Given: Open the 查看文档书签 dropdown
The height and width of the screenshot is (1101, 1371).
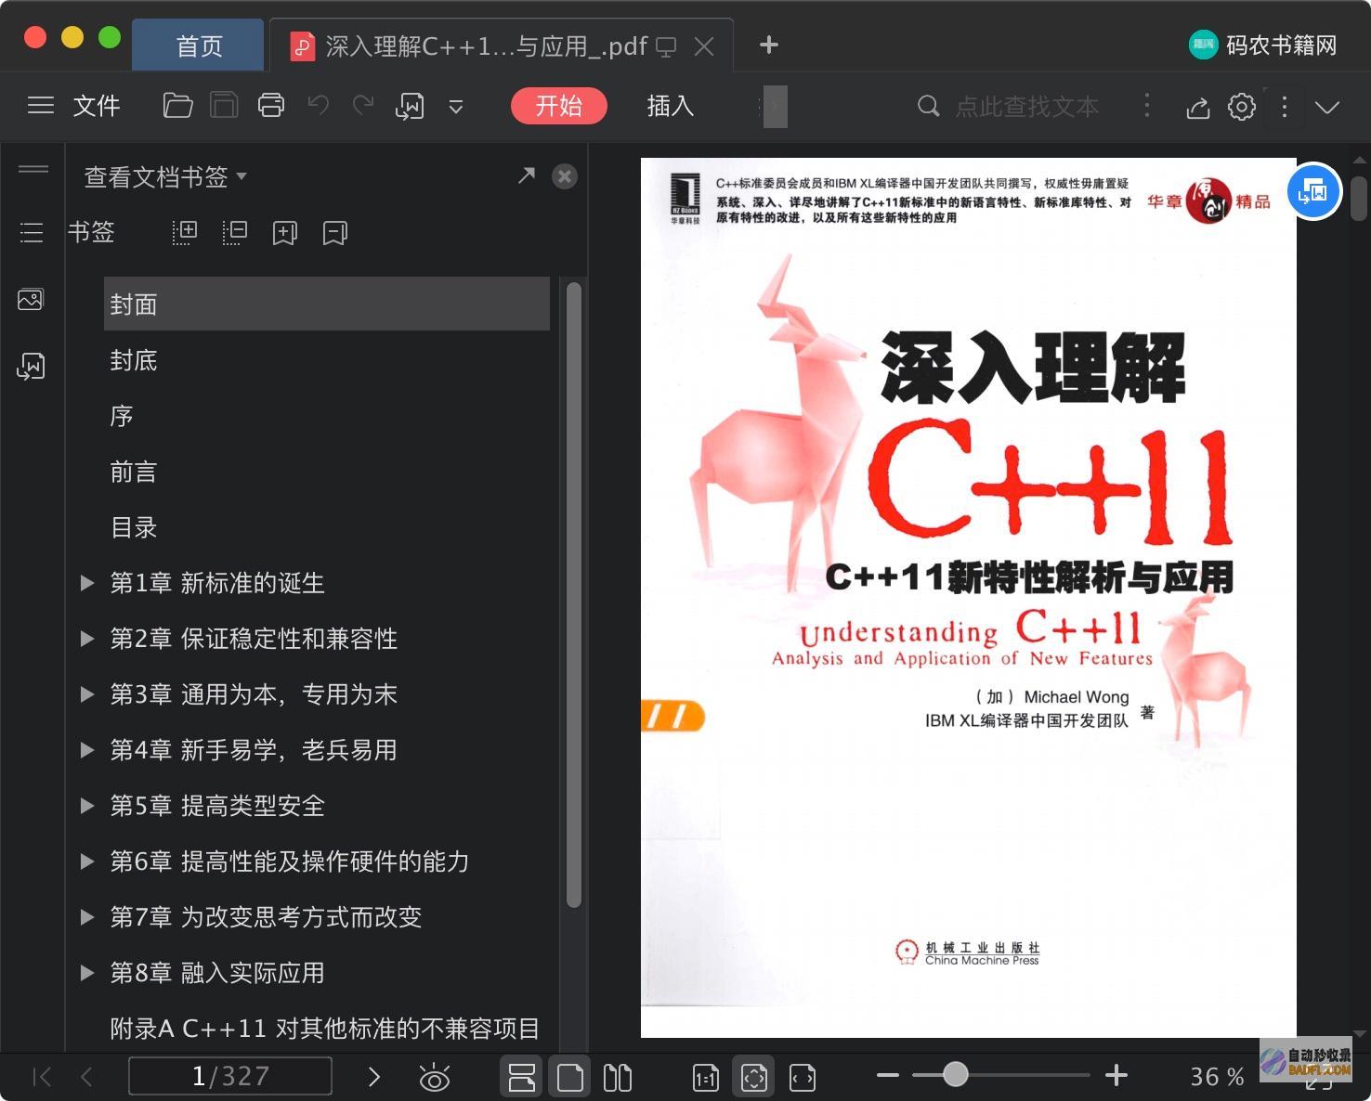Looking at the screenshot, I should click(x=165, y=176).
